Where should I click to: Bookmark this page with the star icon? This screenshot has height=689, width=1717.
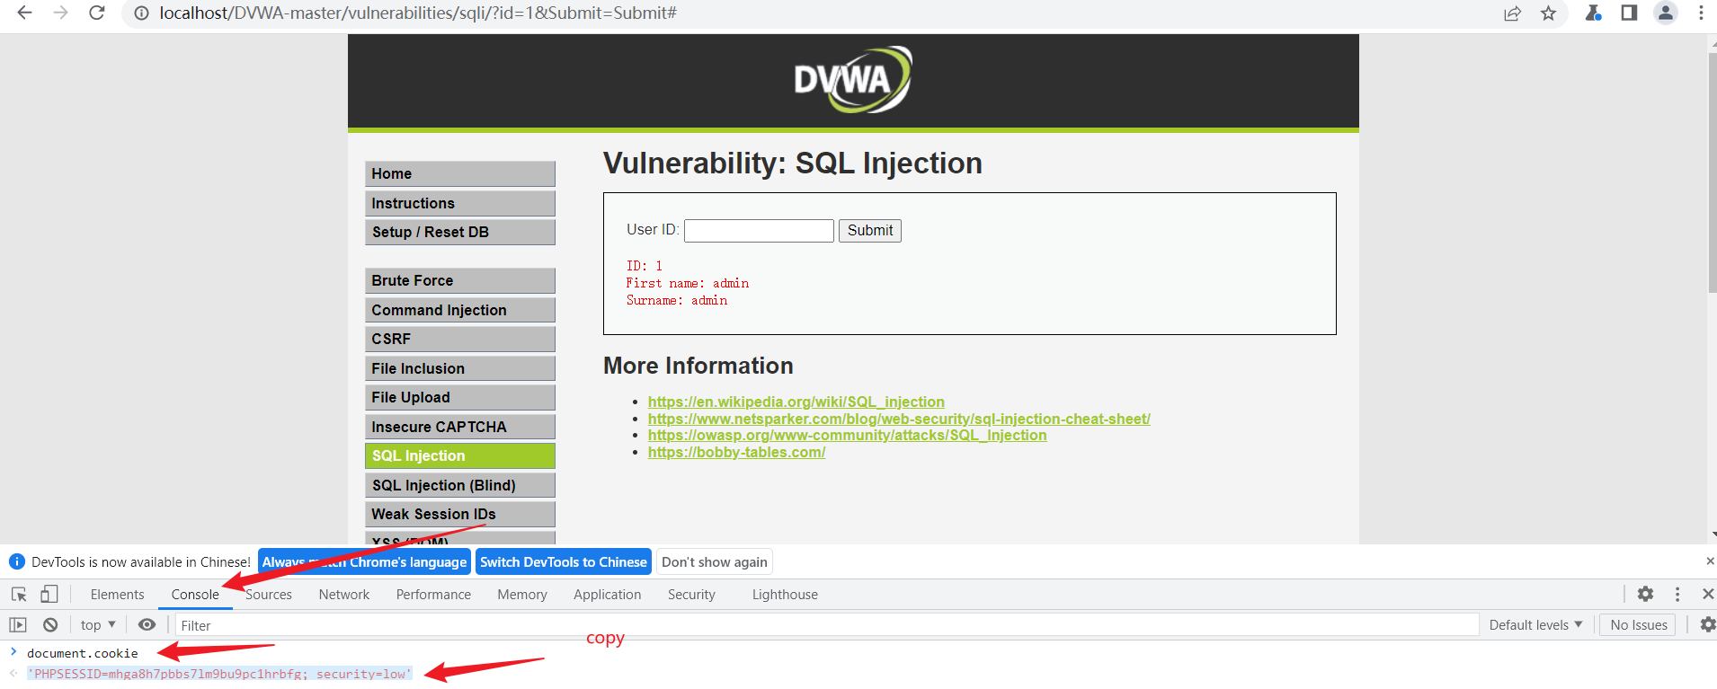click(x=1548, y=13)
